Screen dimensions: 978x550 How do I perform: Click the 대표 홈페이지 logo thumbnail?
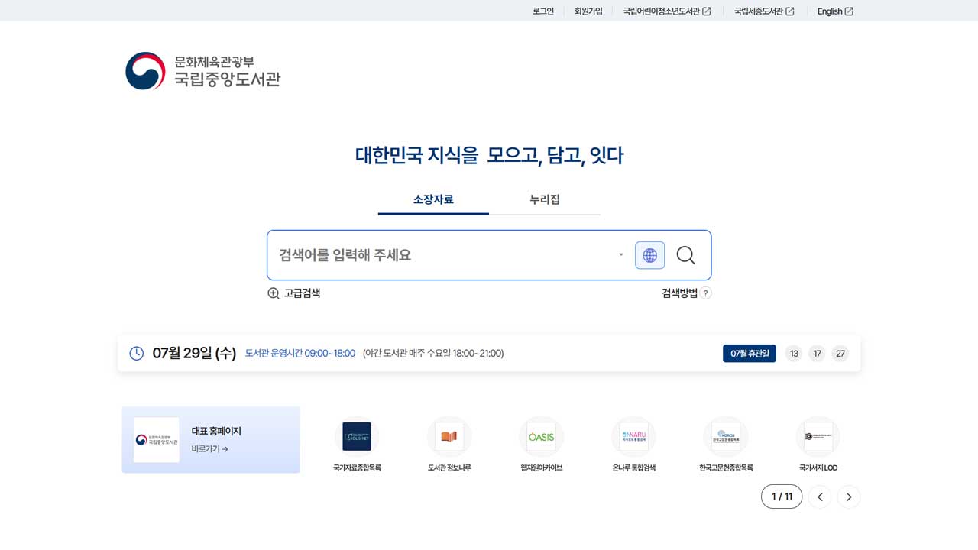(157, 440)
